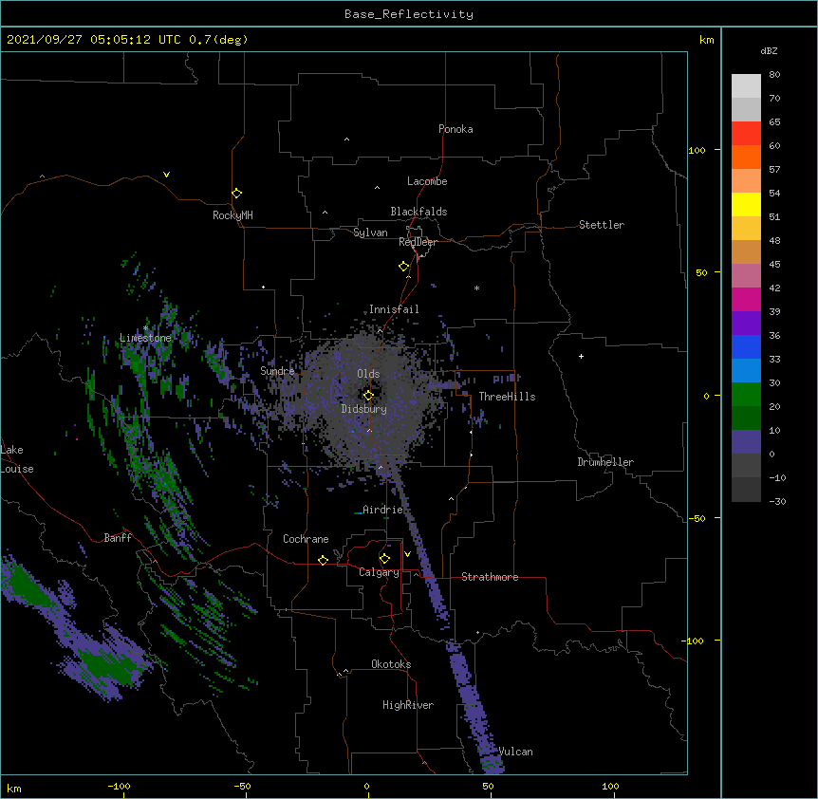This screenshot has width=818, height=799.
Task: Click the yellow V marker northwest of RockyMH
Action: (166, 175)
